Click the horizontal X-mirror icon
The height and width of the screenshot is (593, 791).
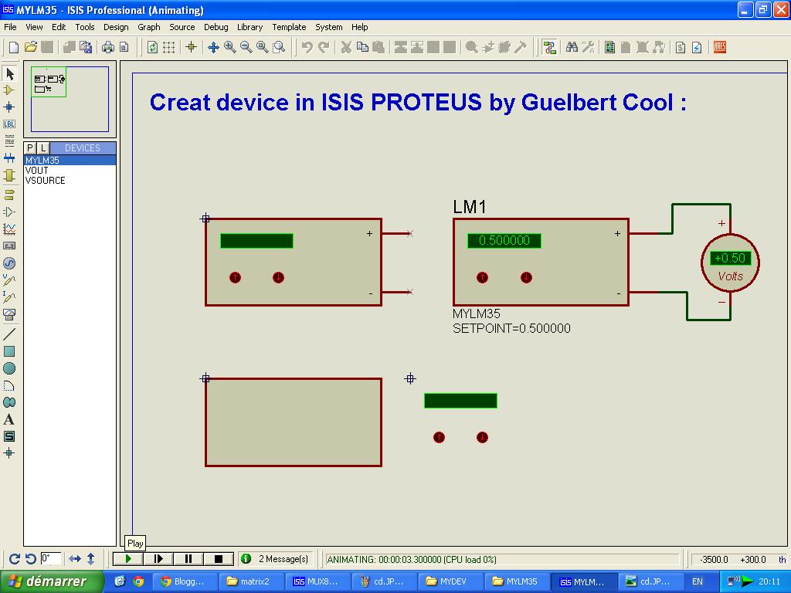tap(75, 559)
